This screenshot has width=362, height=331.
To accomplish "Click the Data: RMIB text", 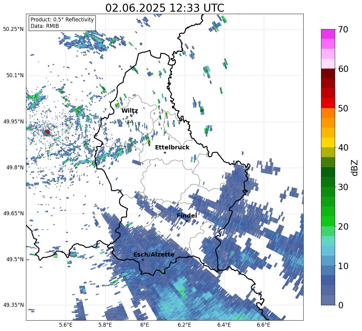I will [45, 26].
